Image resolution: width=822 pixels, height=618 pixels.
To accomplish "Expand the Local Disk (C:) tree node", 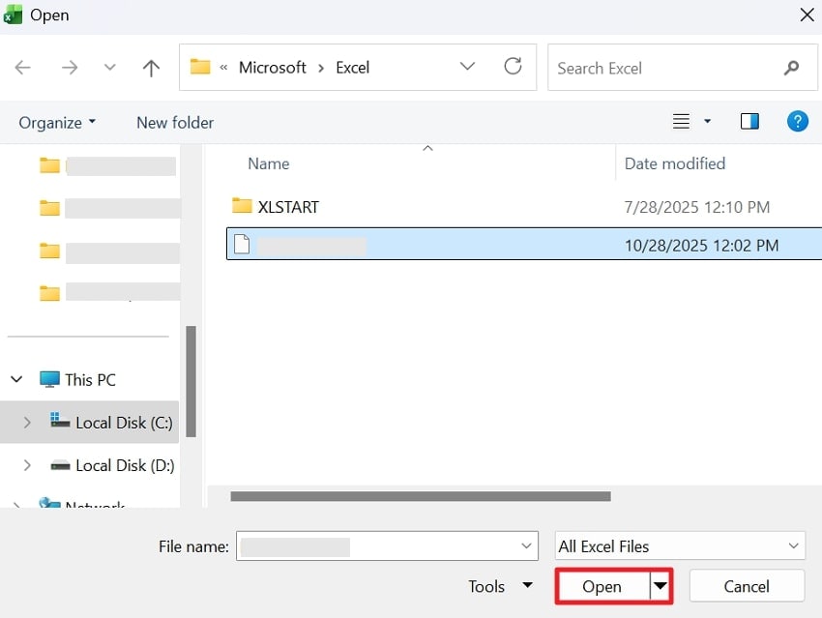I will point(26,422).
